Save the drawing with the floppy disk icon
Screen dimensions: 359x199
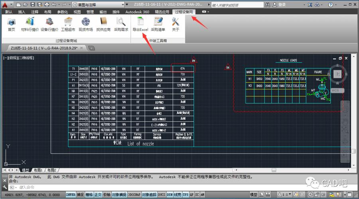[33, 4]
